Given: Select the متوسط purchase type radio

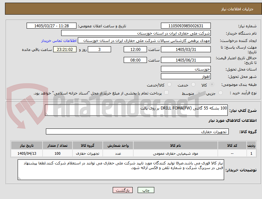Looking at the screenshot, I should click(x=199, y=93).
